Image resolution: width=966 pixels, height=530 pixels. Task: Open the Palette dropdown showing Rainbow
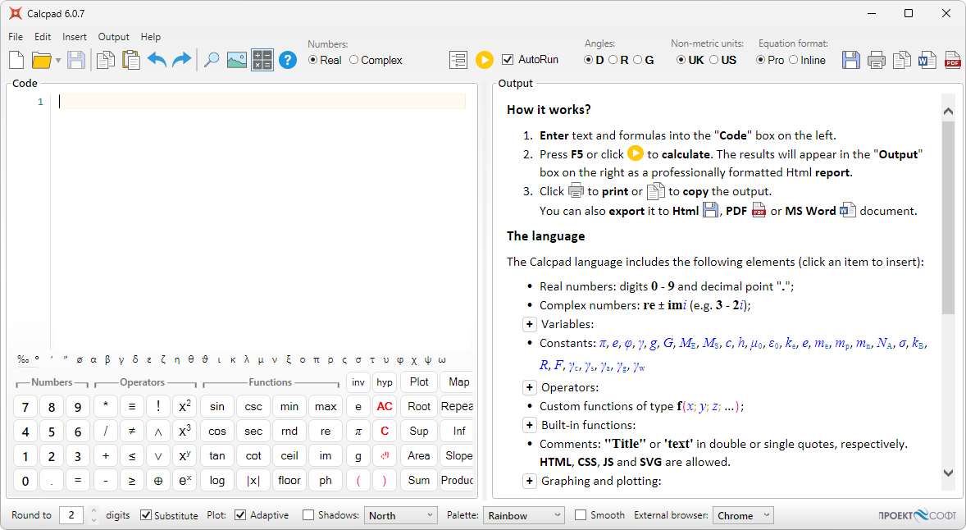(524, 515)
